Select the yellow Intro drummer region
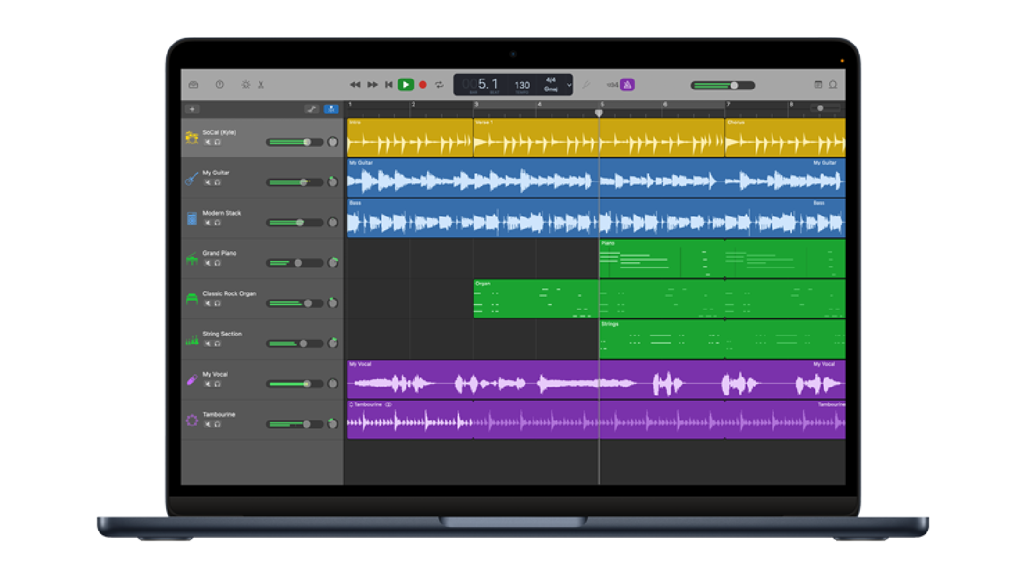Image resolution: width=1026 pixels, height=577 pixels. pyautogui.click(x=410, y=138)
